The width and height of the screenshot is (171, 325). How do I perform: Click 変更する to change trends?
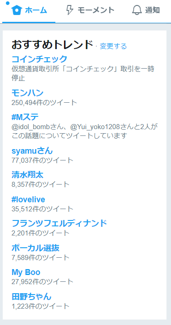(113, 46)
